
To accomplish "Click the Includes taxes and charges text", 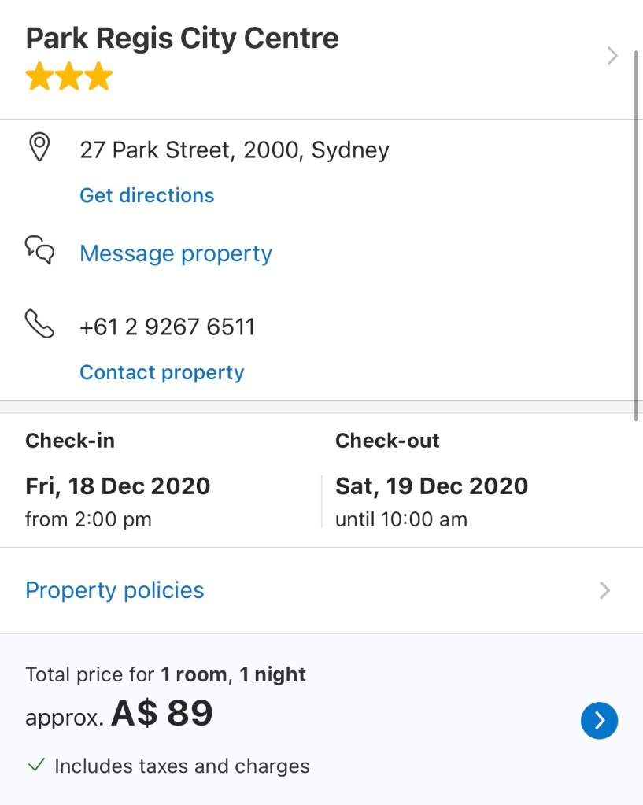I will 182,766.
